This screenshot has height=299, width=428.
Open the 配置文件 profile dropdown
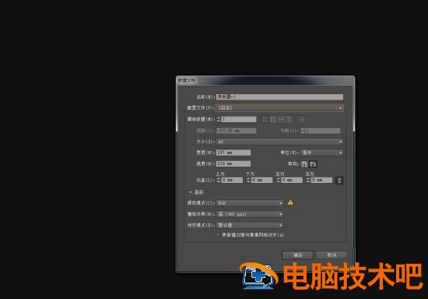tap(279, 108)
